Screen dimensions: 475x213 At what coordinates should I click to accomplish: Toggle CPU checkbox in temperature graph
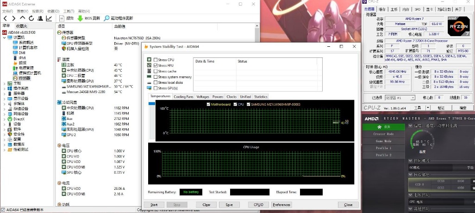coord(235,104)
